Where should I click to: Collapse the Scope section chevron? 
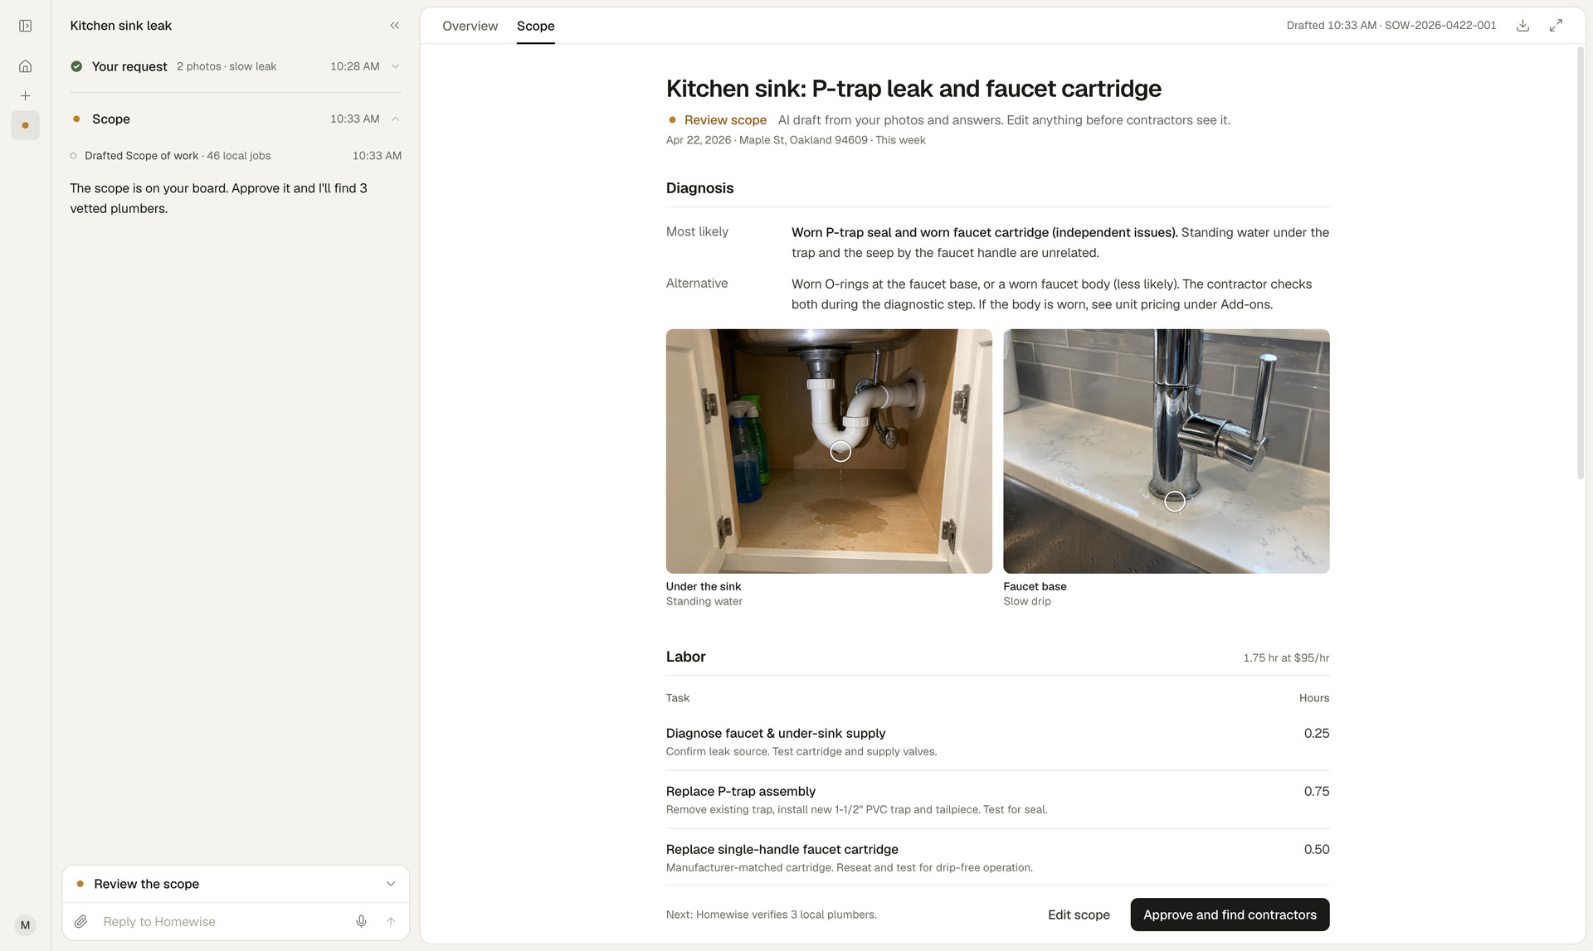[x=396, y=119]
